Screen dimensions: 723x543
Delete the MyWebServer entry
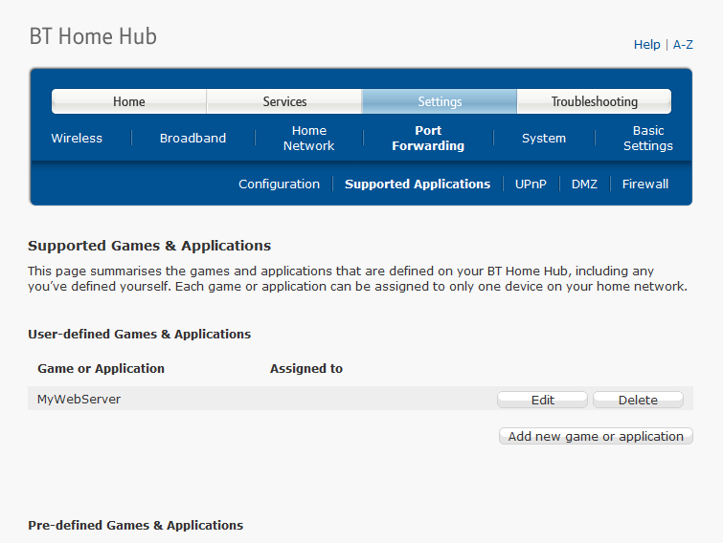click(x=638, y=400)
